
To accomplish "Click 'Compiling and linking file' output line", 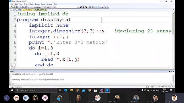I will (x=32, y=74).
